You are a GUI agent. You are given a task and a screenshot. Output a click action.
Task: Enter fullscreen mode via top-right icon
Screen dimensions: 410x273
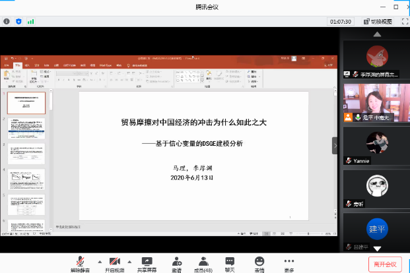click(402, 21)
